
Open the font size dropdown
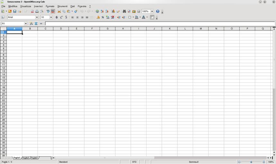tap(51, 17)
